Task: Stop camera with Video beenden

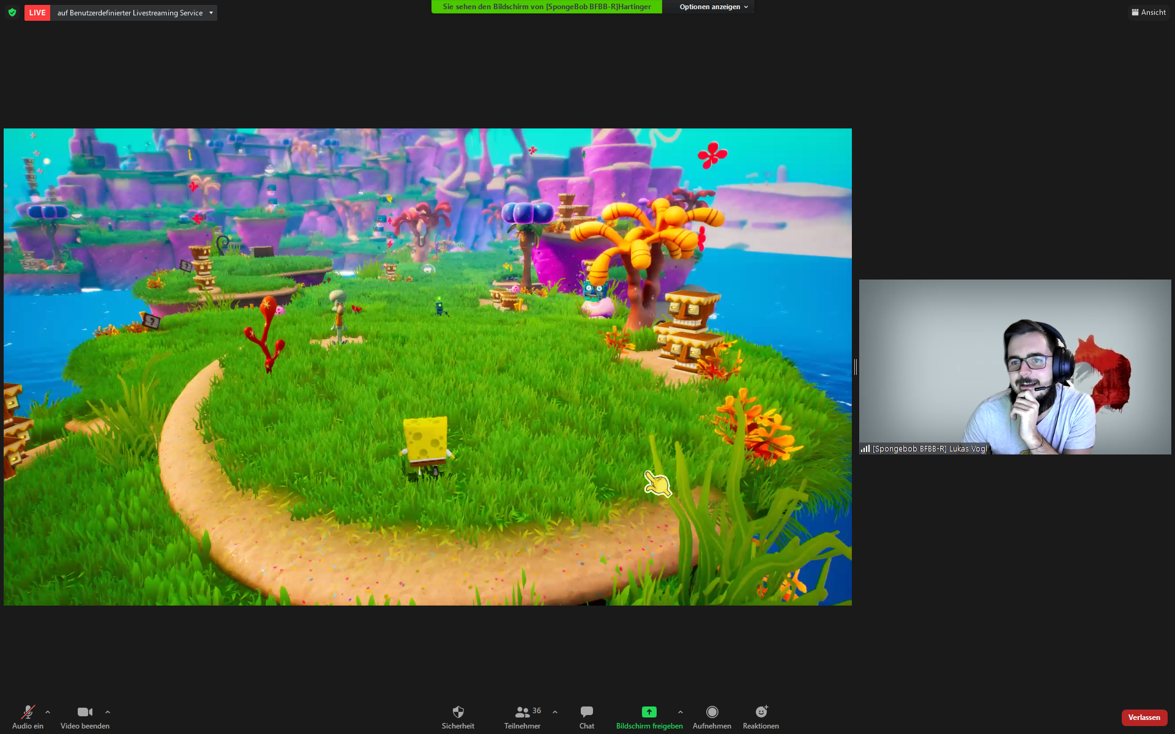Action: coord(85,717)
